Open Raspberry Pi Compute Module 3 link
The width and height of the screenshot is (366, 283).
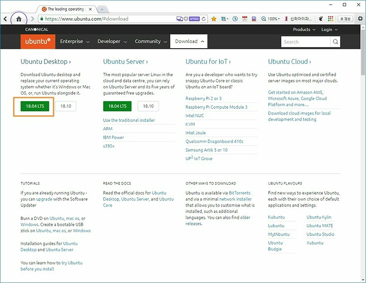216,107
